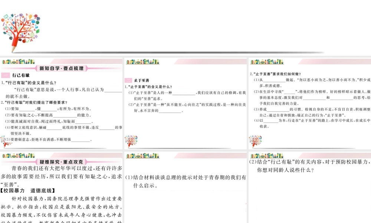This screenshot has width=371, height=223.
Task: Click small tree icon on 行己有耻 slide
Action: click(6, 142)
